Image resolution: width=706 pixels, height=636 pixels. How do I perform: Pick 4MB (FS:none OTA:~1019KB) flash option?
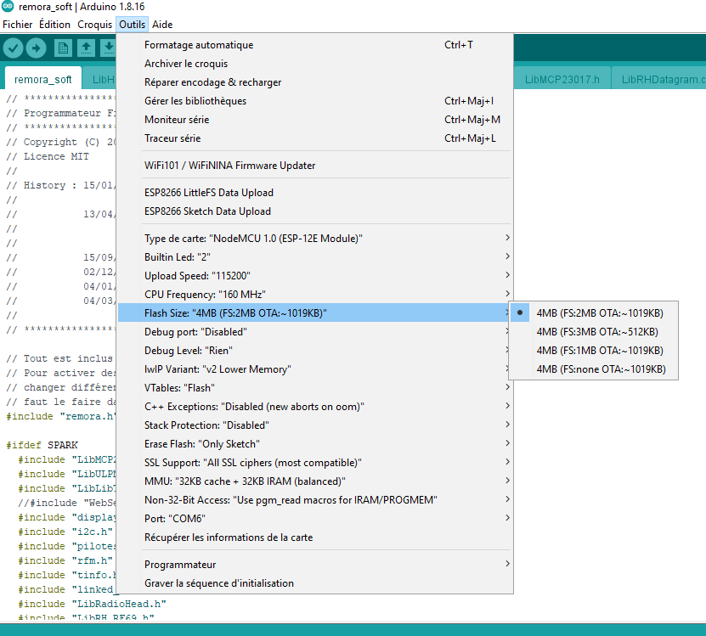(601, 369)
